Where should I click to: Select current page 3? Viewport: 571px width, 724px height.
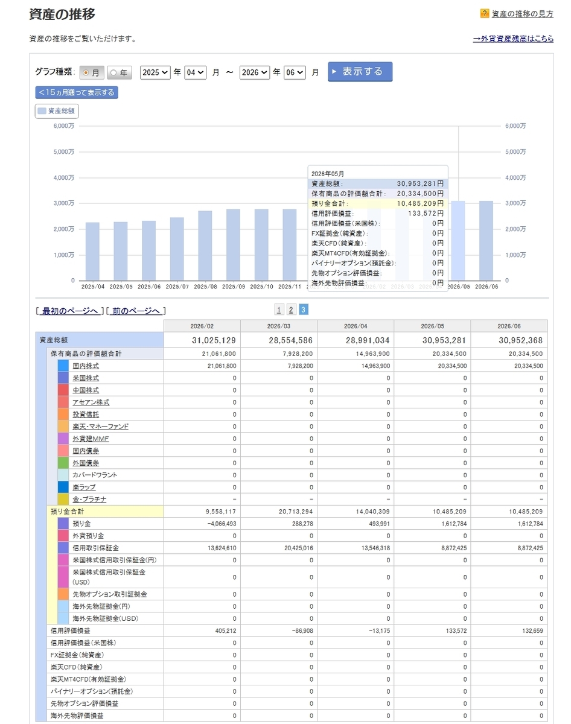[304, 310]
